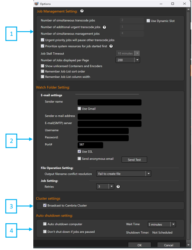Check the Use Gmail option
The height and width of the screenshot is (250, 192).
(x=79, y=109)
